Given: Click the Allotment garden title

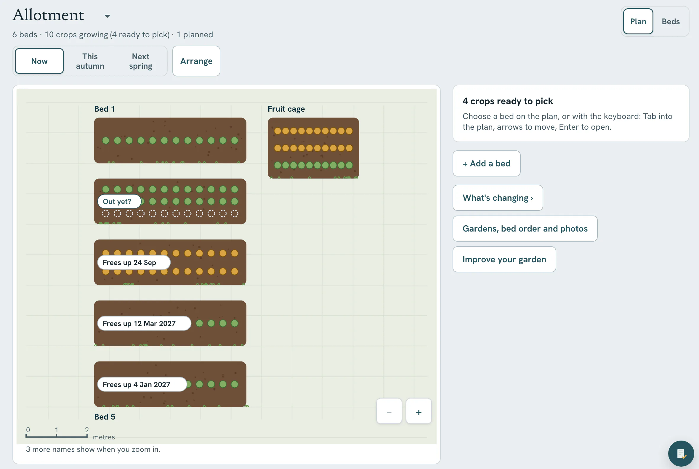Looking at the screenshot, I should tap(49, 15).
